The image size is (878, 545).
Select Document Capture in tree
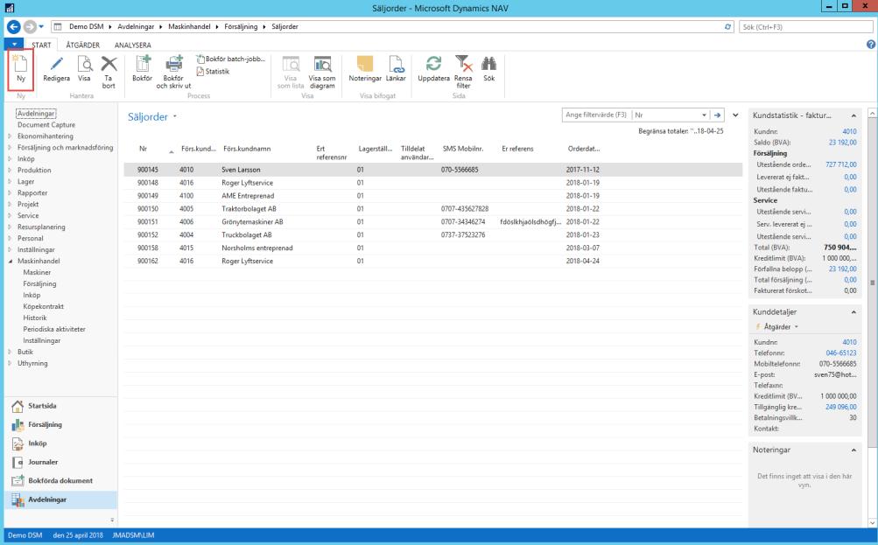tap(46, 125)
